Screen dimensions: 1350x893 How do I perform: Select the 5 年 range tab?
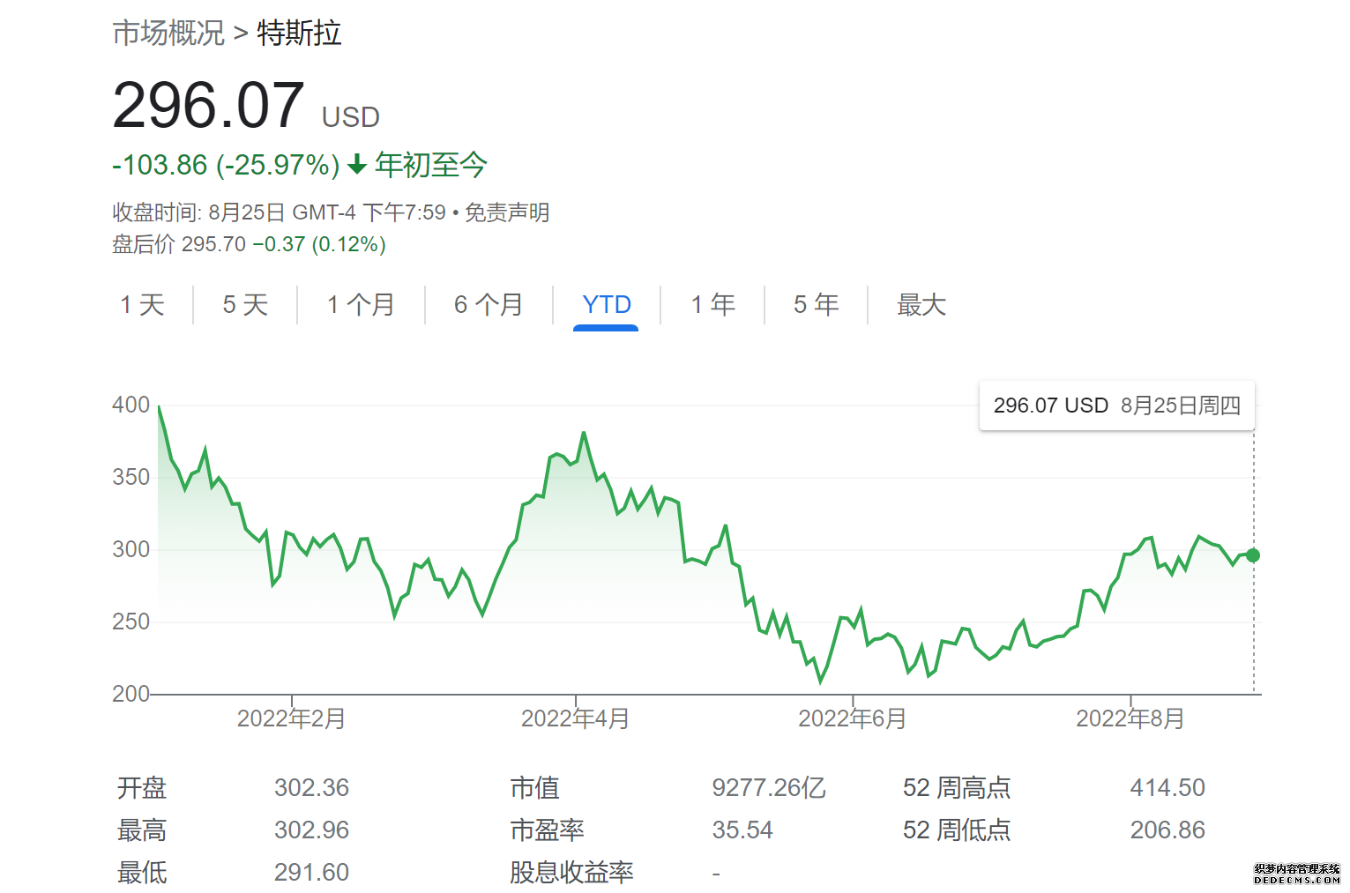click(x=816, y=305)
